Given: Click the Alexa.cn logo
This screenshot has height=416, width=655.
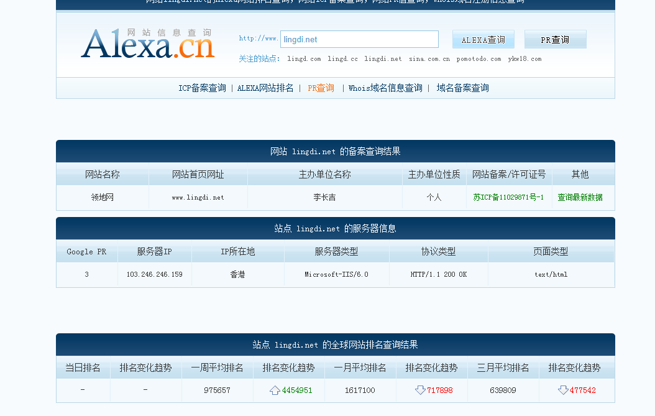Looking at the screenshot, I should (x=147, y=44).
